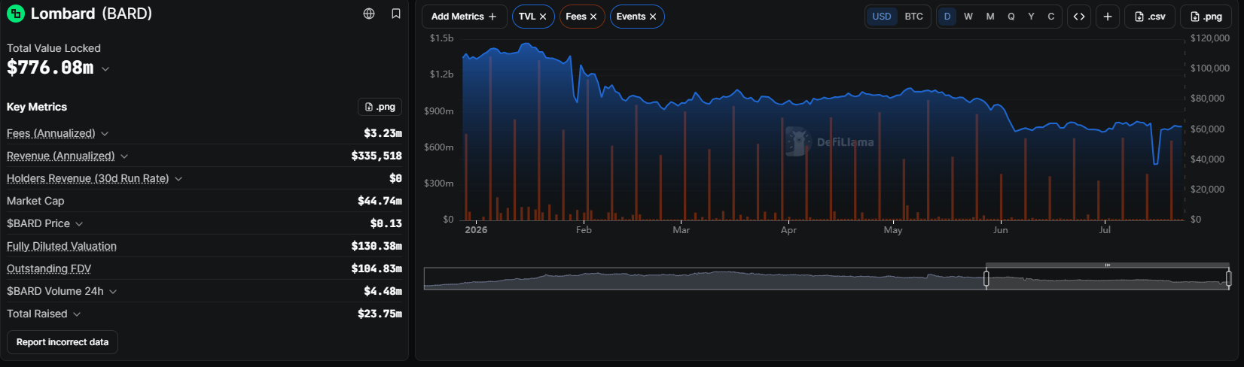Switch chart to monthly M interval
Image resolution: width=1244 pixels, height=367 pixels.
(990, 17)
